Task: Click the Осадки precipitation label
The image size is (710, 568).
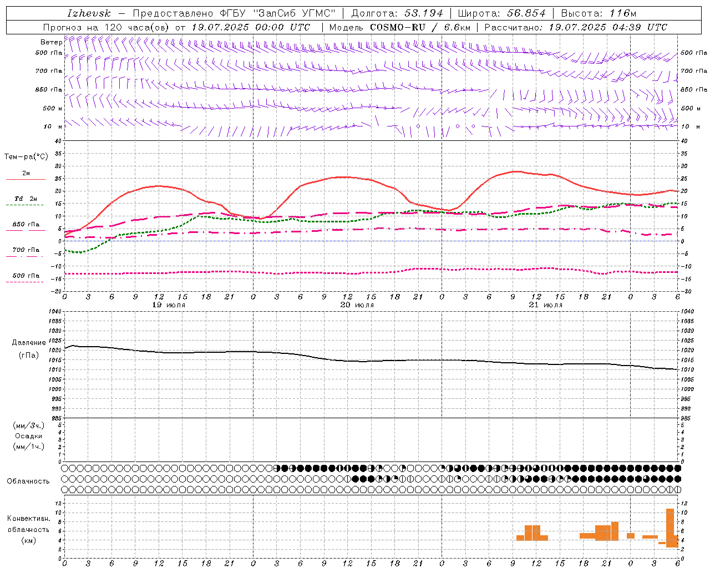Action: (29, 436)
